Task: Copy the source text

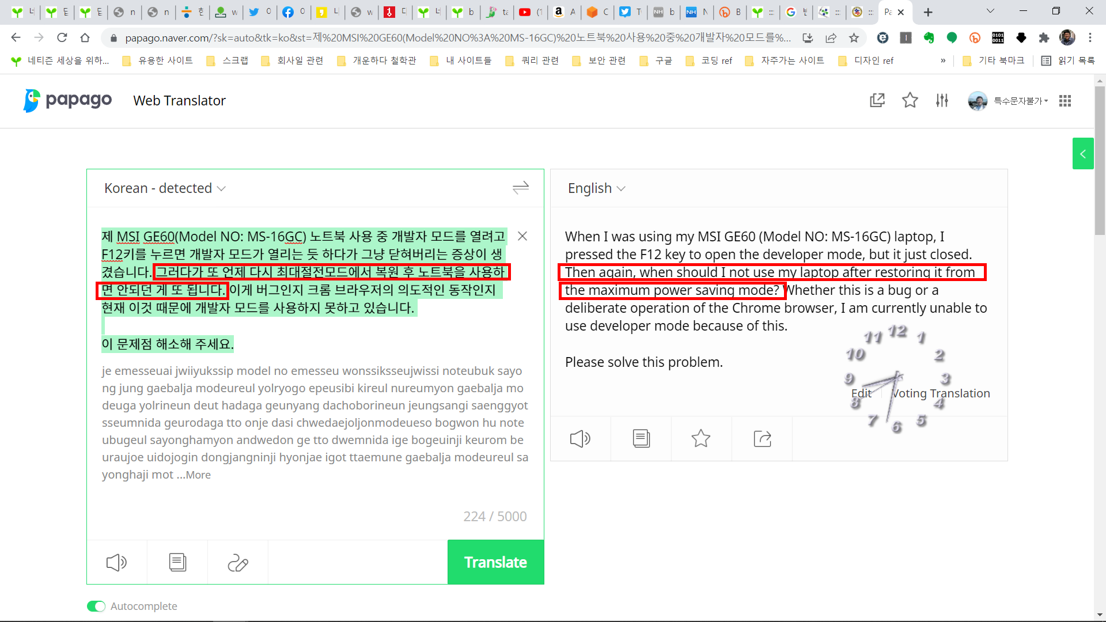Action: pyautogui.click(x=177, y=562)
